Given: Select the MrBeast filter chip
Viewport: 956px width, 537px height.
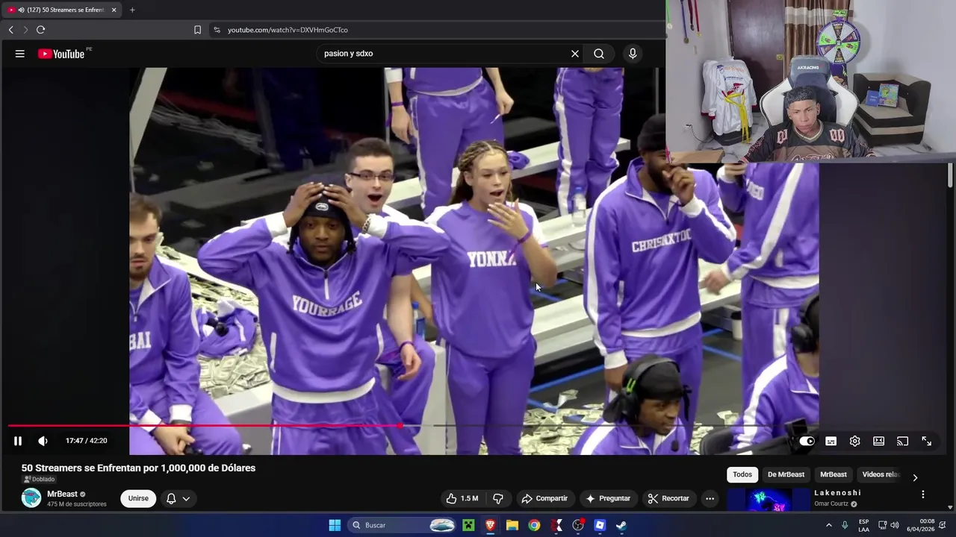Looking at the screenshot, I should (834, 474).
